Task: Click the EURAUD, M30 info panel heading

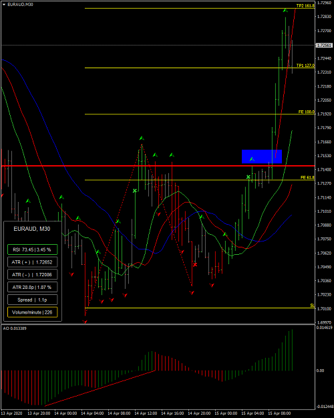Action: [x=31, y=229]
